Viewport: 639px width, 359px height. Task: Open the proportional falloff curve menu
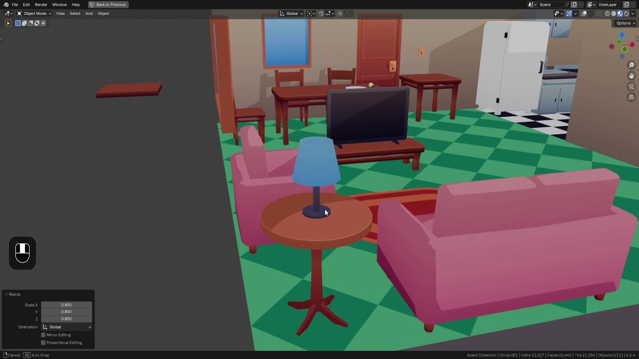(348, 13)
